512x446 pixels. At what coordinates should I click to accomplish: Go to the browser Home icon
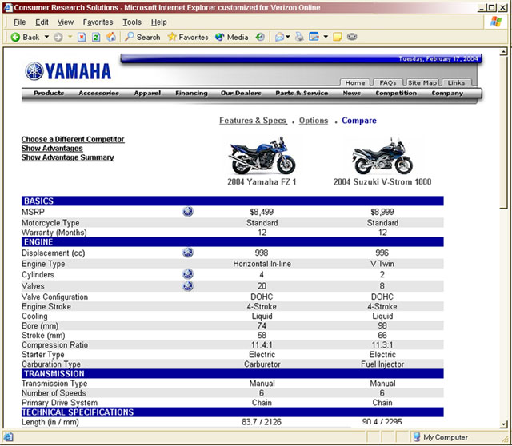coord(111,37)
